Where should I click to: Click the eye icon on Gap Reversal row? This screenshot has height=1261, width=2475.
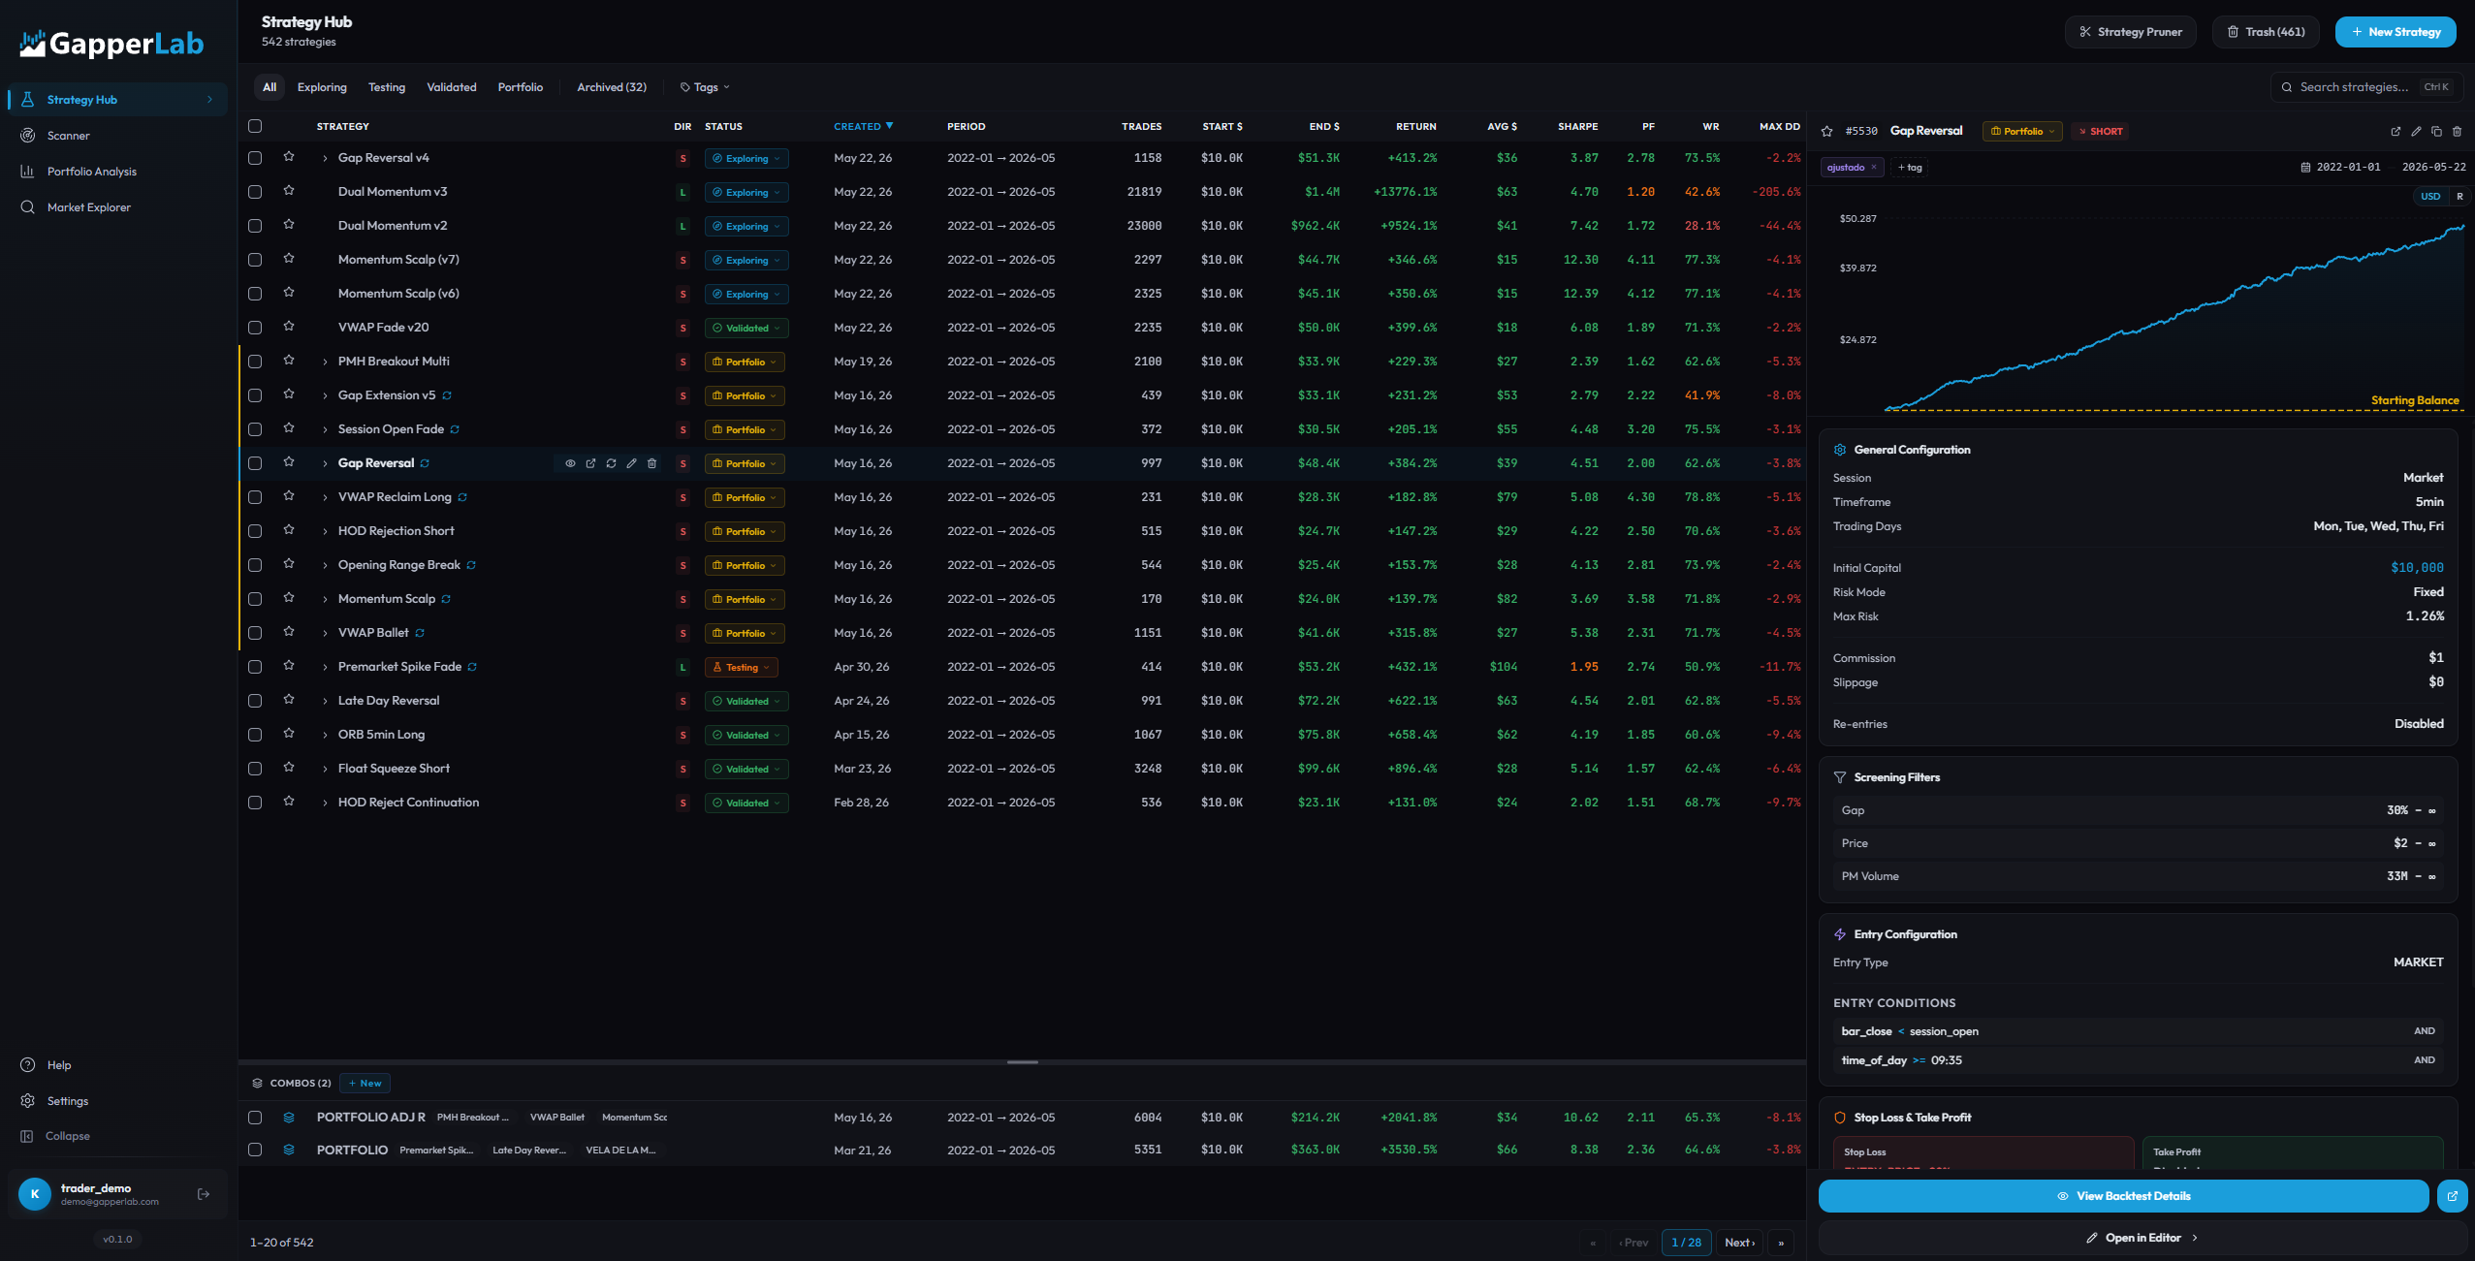click(x=570, y=463)
